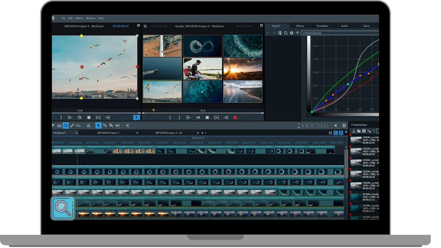This screenshot has width=441, height=248.
Task: Select the arrow mouse mode tool
Action: [98, 126]
